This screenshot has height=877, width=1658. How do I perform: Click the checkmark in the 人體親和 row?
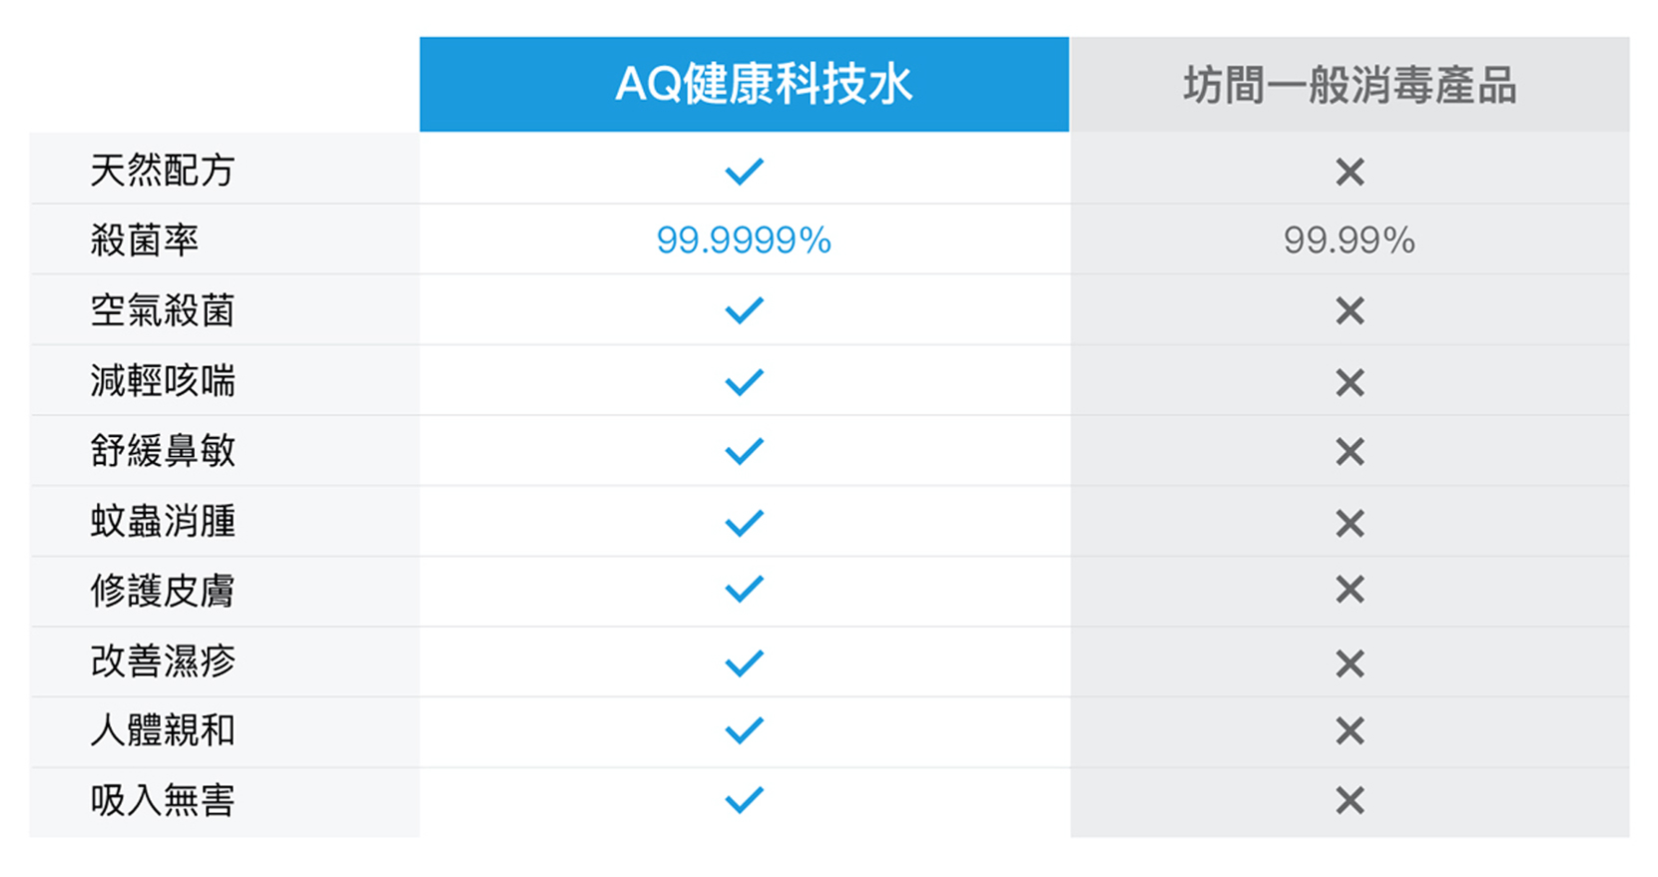(x=744, y=730)
